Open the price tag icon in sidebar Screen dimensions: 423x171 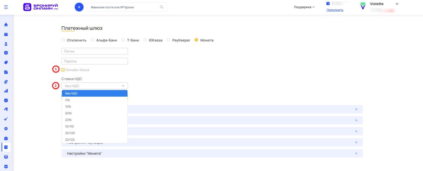pos(6,63)
